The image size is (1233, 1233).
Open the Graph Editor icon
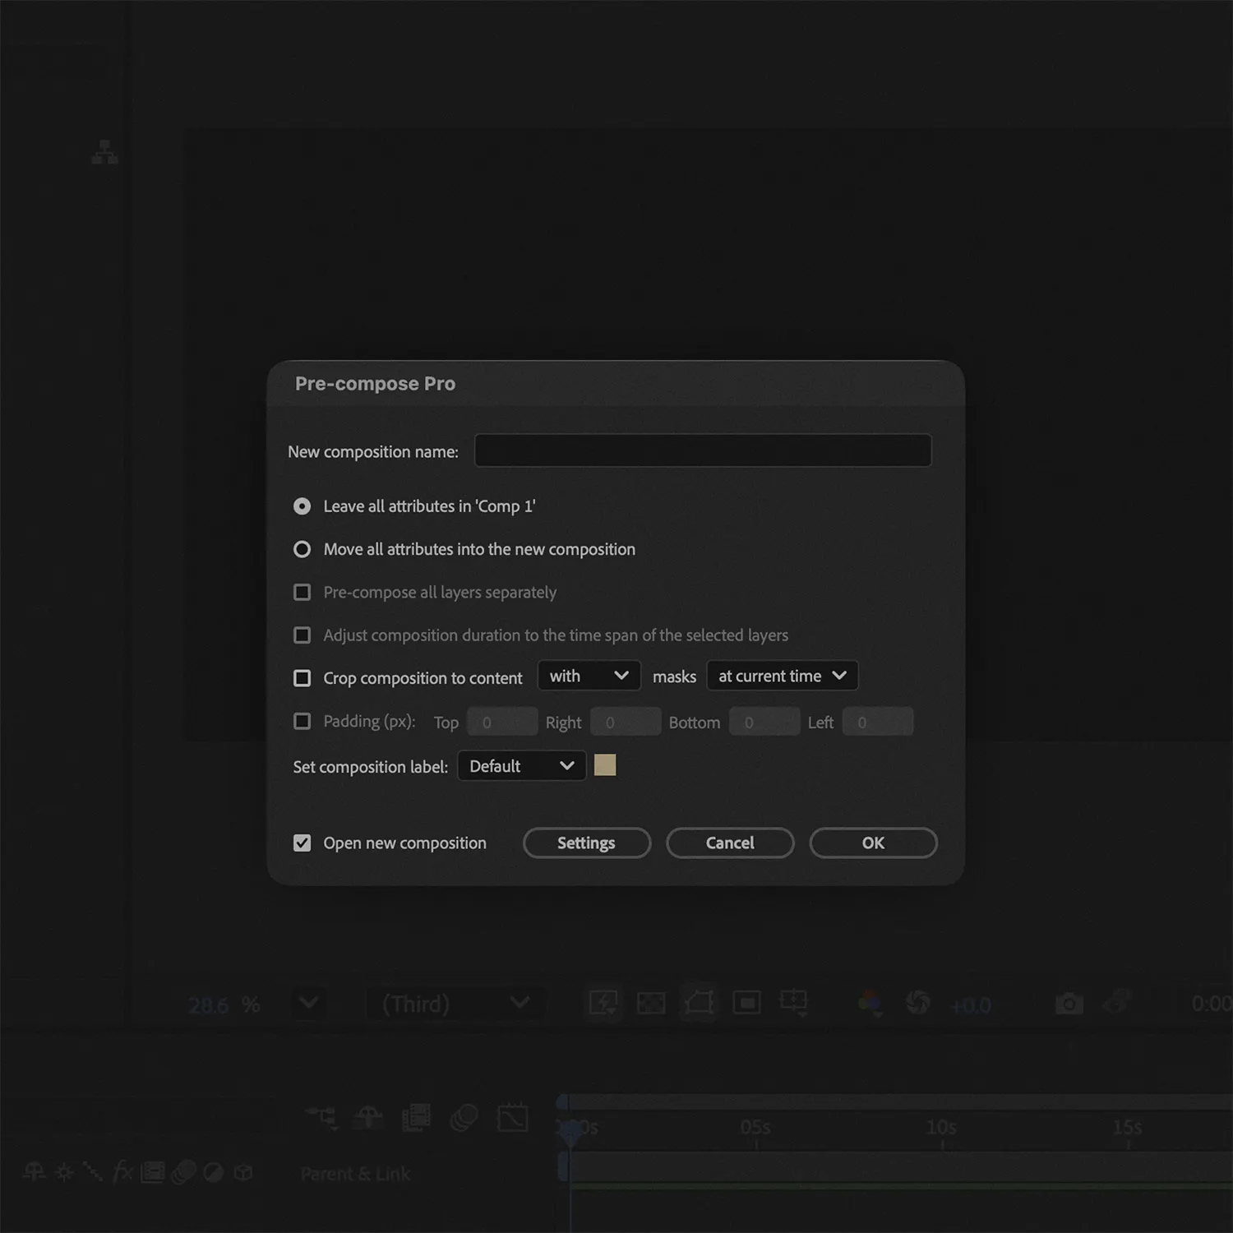pyautogui.click(x=513, y=1118)
